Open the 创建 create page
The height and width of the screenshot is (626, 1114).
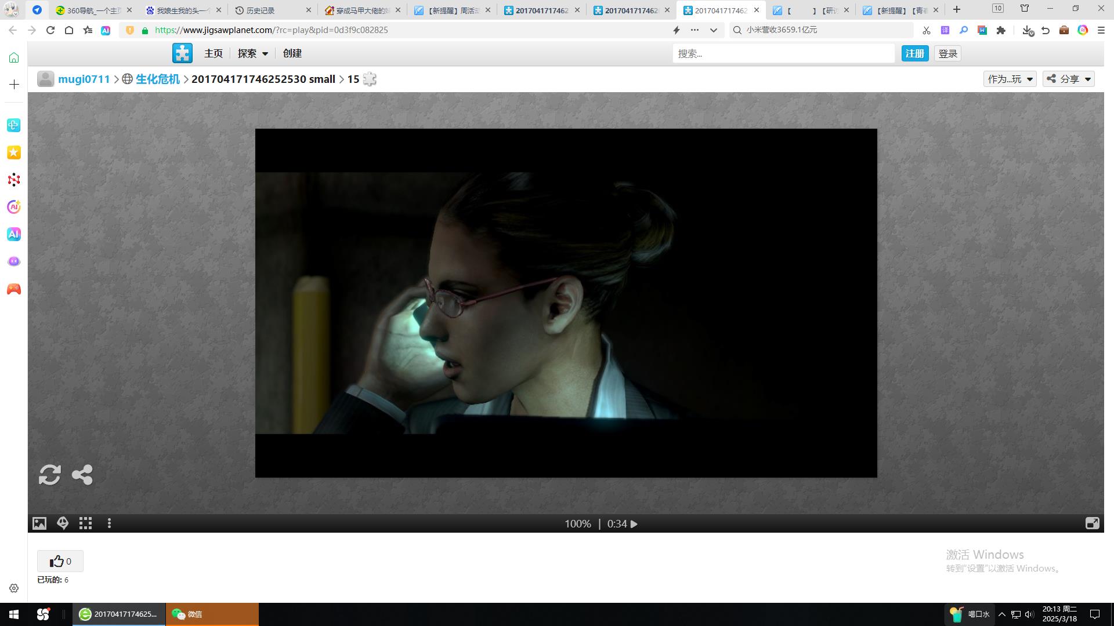[292, 53]
